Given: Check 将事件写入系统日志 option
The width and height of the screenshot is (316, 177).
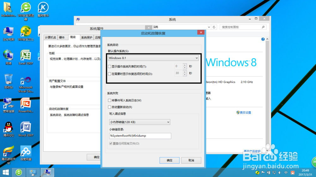Looking at the screenshot, I should point(109,100).
